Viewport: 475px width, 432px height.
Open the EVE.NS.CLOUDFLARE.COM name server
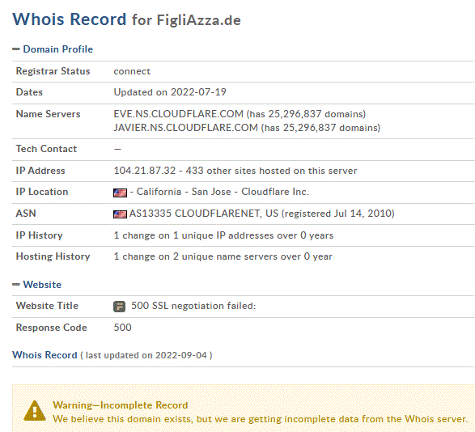178,114
